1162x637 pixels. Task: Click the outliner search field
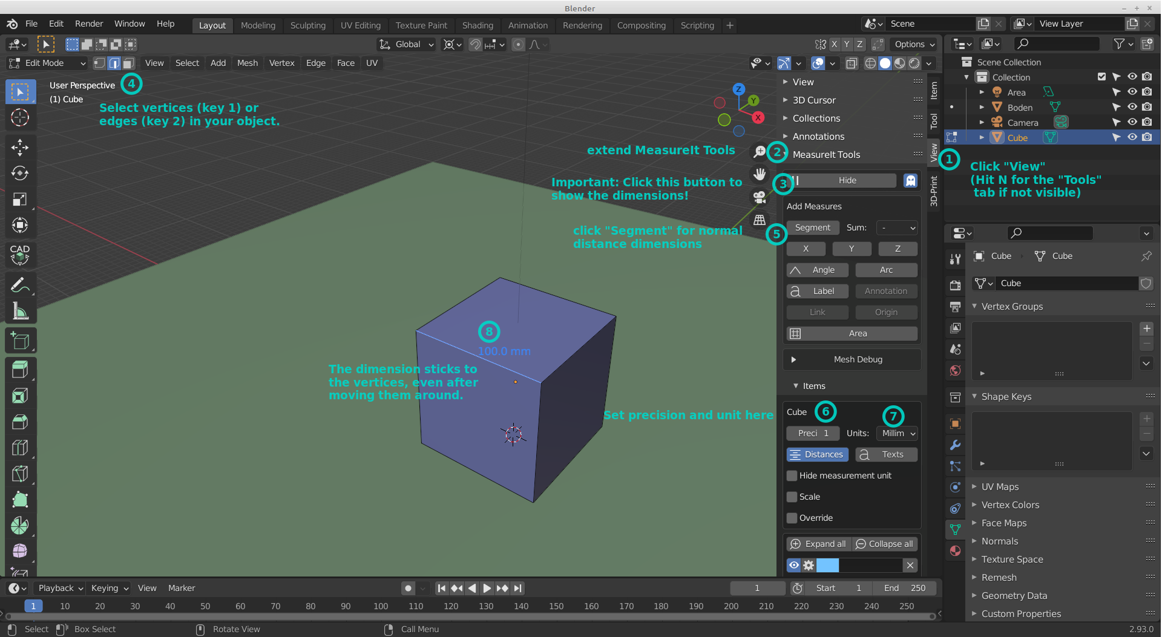click(1056, 44)
